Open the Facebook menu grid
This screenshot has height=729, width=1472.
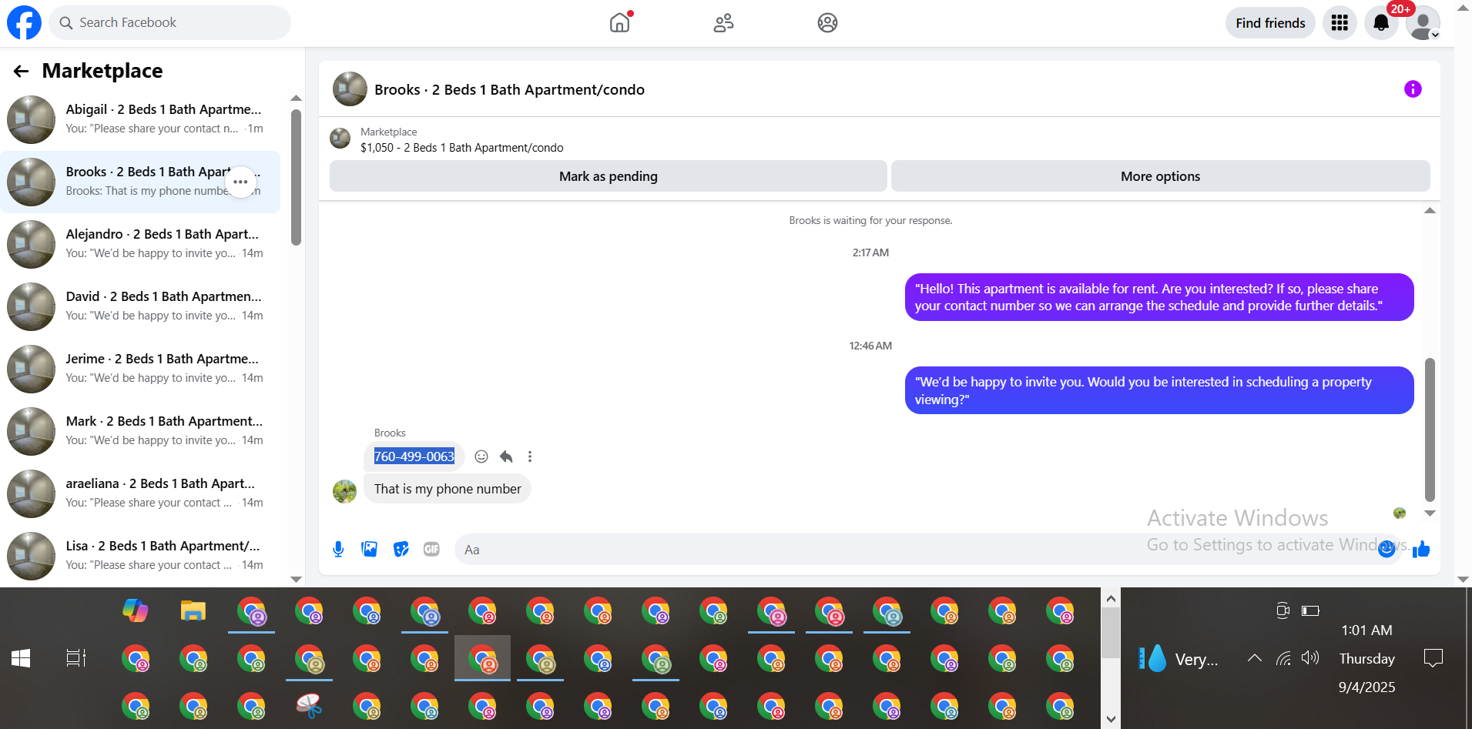pos(1340,23)
